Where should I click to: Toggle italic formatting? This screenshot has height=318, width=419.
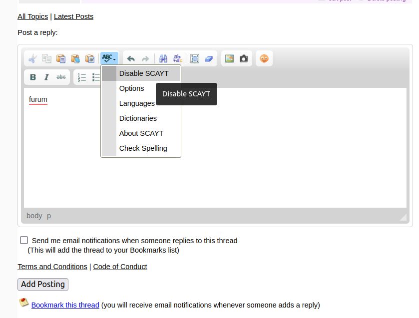click(x=46, y=77)
